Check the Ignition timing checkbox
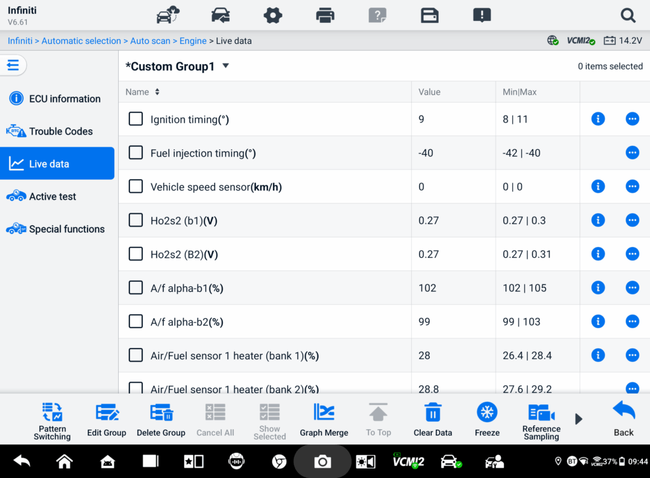 pyautogui.click(x=136, y=119)
